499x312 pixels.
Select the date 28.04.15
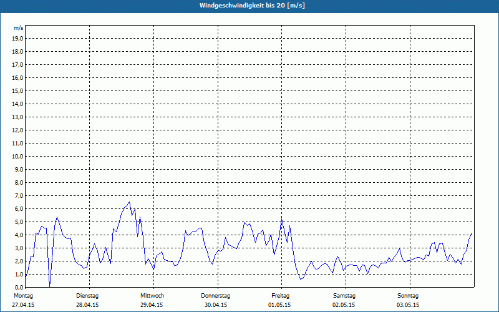[87, 305]
